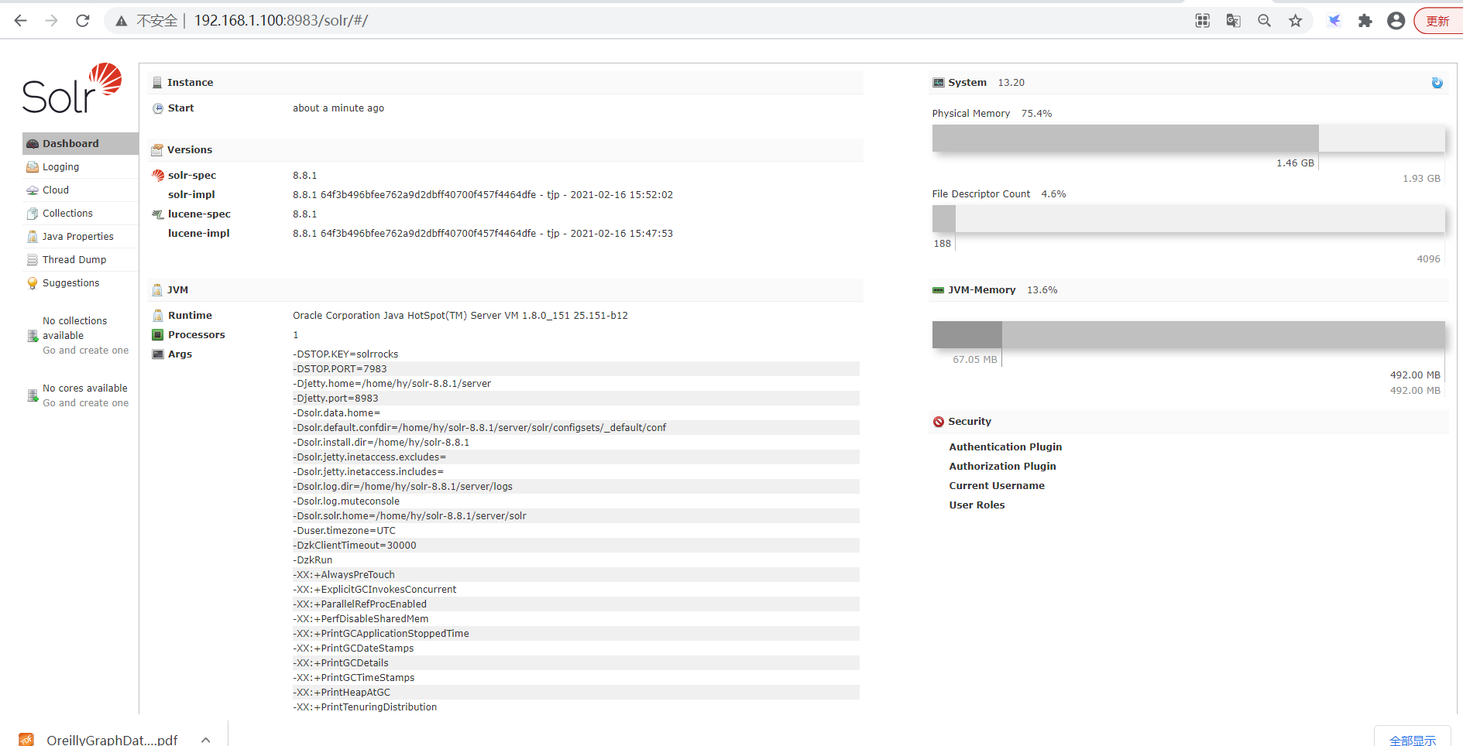Screen dimensions: 1463x746
Task: Click the Runtime Oracle Corporation value
Action: click(460, 316)
